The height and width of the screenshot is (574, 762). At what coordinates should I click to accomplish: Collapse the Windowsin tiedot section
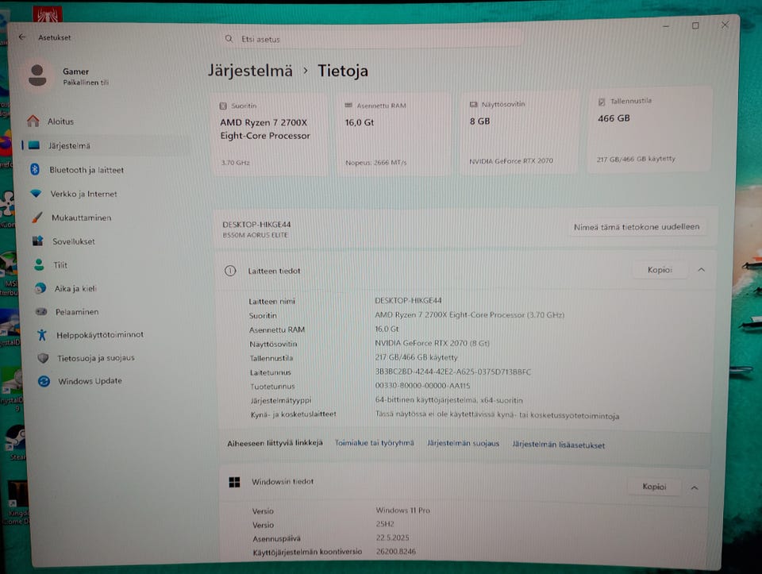695,487
